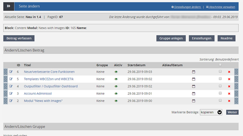Open the kopieren action dropdown
Viewport: 243px width, 136px height.
coord(211,112)
